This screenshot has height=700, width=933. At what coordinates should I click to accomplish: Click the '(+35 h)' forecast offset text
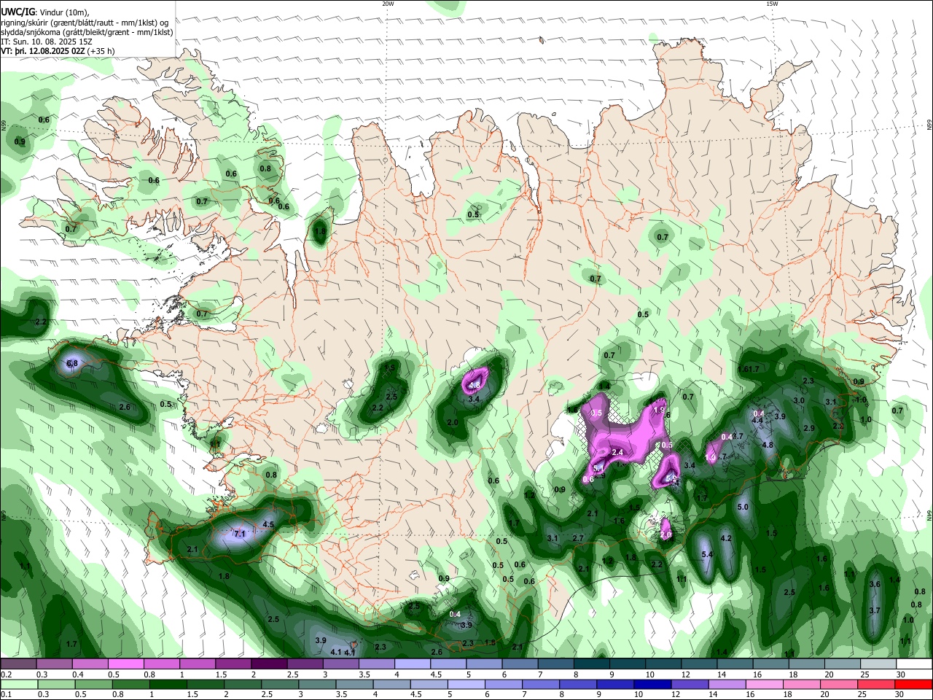pos(101,51)
